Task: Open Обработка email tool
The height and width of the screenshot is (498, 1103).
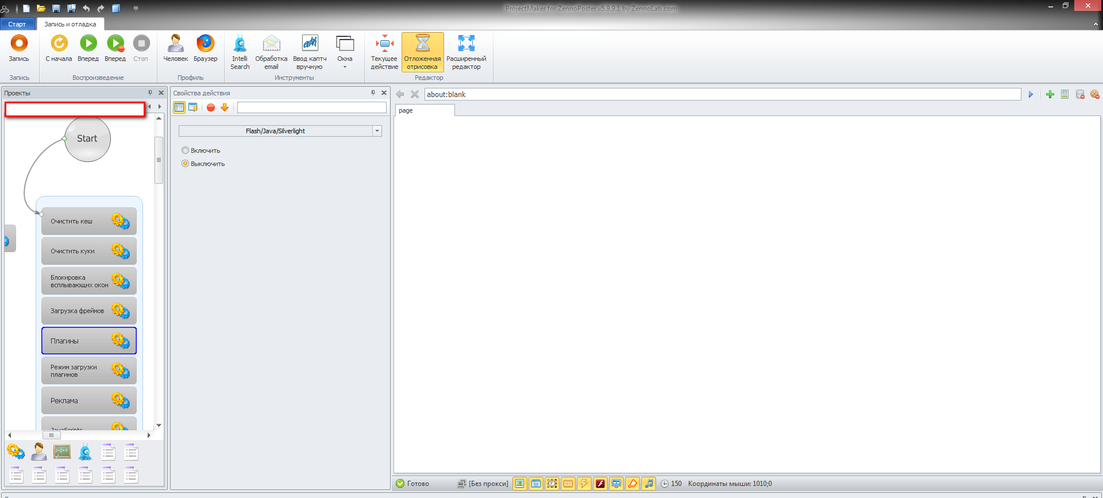Action: click(271, 52)
